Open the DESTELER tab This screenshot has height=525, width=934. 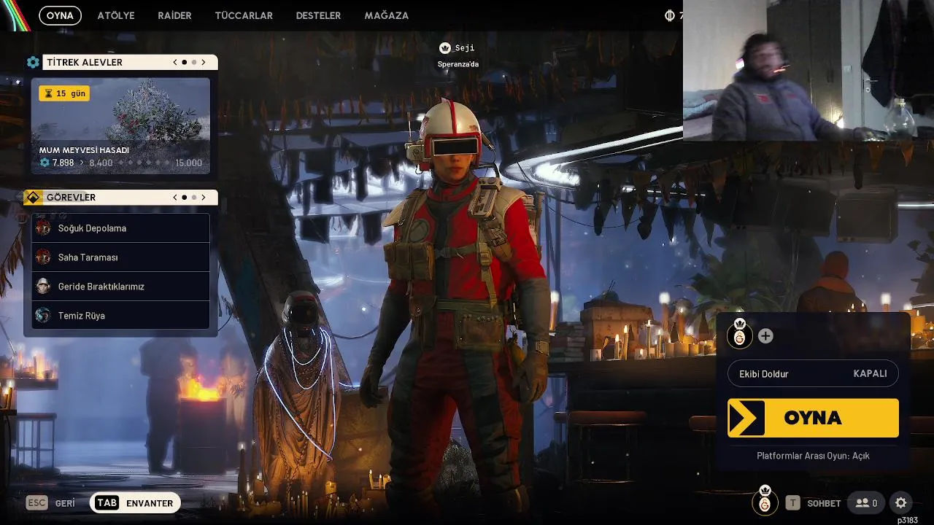318,15
